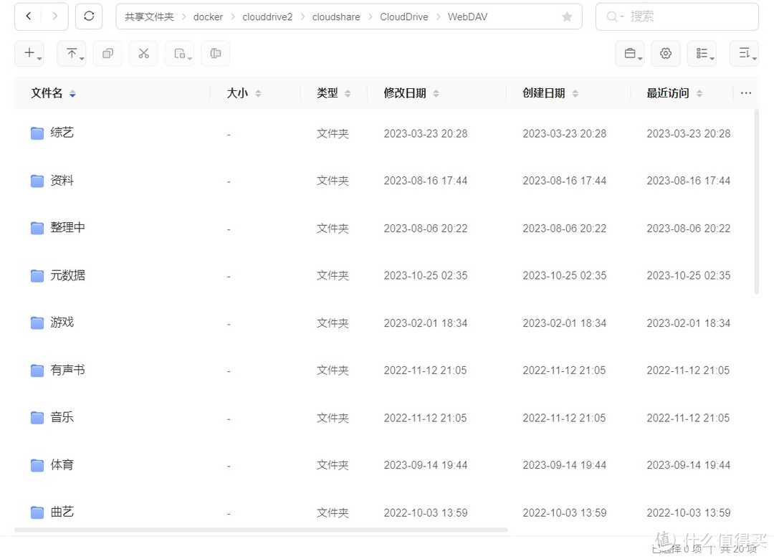The height and width of the screenshot is (559, 774).
Task: Click the back navigation button
Action: tap(28, 16)
